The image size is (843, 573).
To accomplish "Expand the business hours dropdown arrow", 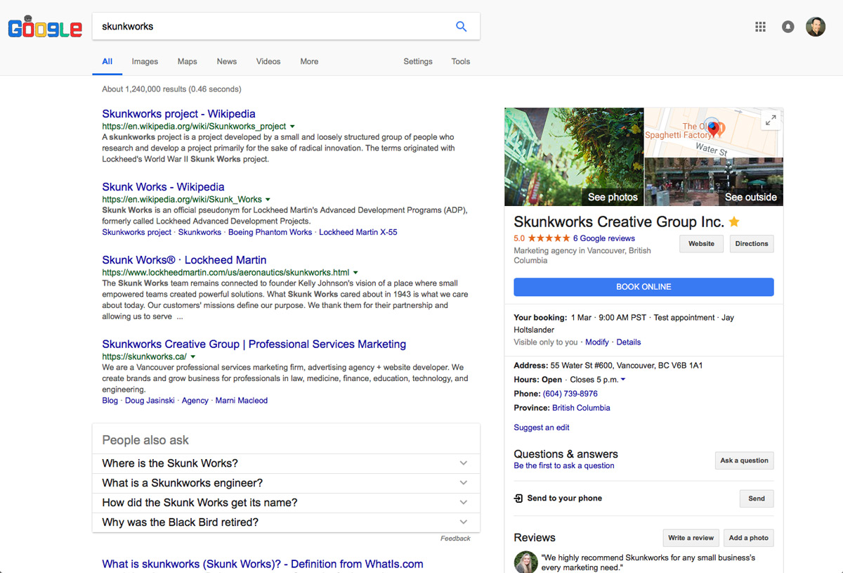I will 623,380.
